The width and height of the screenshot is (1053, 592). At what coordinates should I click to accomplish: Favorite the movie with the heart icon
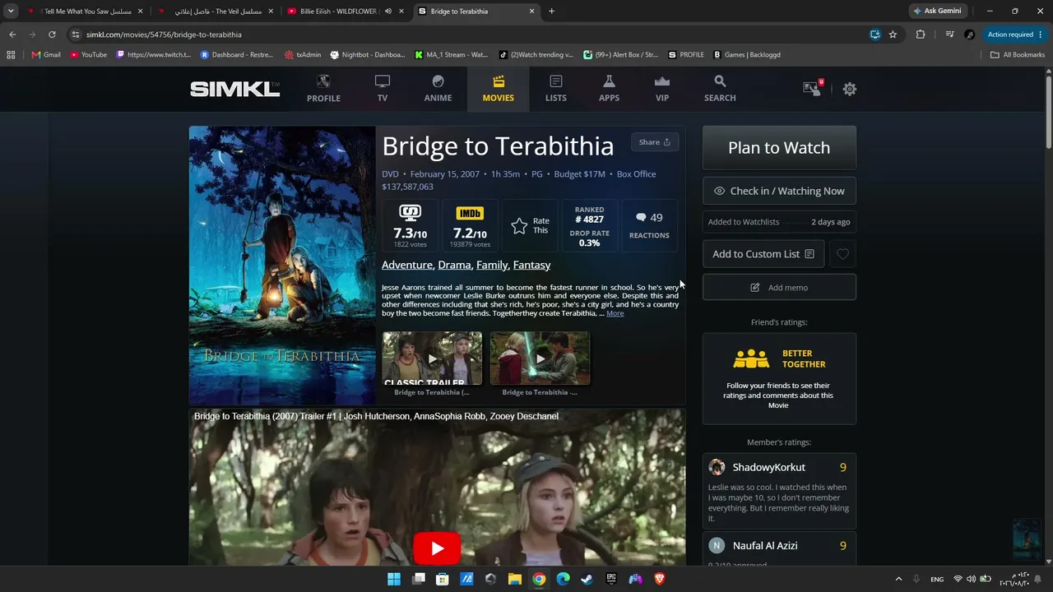coord(842,254)
